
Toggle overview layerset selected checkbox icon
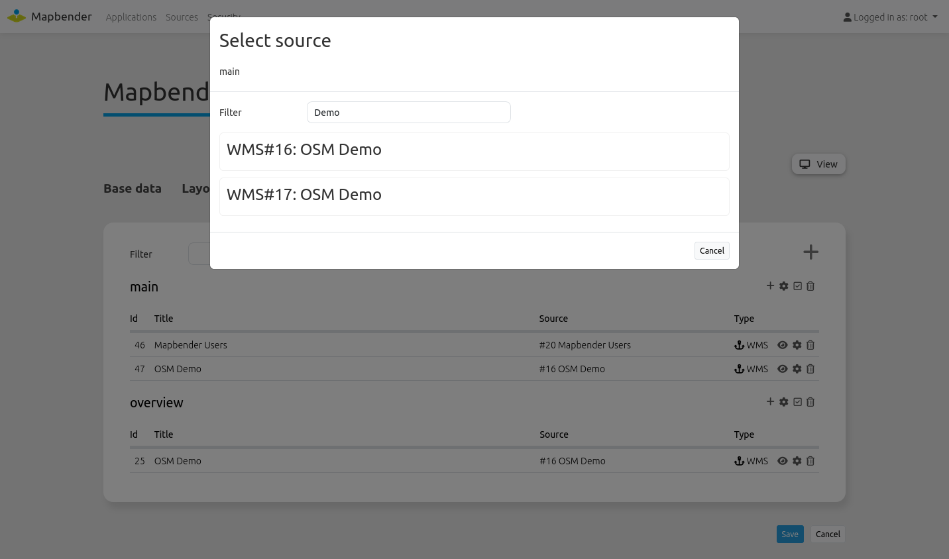click(797, 402)
